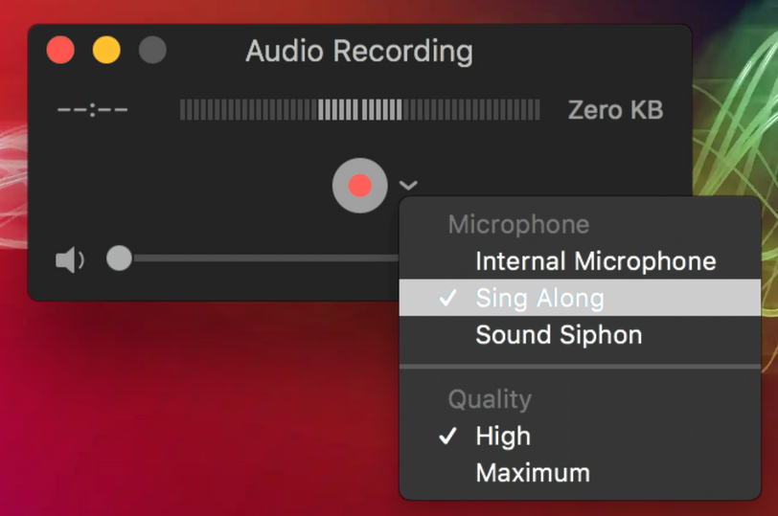Set recording quality to High
Screen dimensions: 778x516
[580, 437]
